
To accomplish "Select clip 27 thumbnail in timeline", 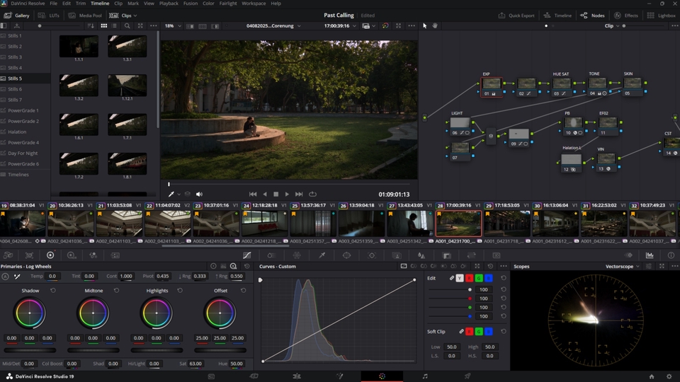I will pyautogui.click(x=409, y=224).
